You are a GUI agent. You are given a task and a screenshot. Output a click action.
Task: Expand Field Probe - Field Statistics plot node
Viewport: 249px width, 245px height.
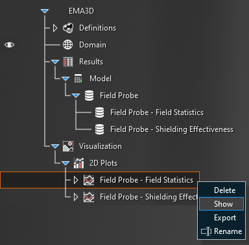(76, 180)
